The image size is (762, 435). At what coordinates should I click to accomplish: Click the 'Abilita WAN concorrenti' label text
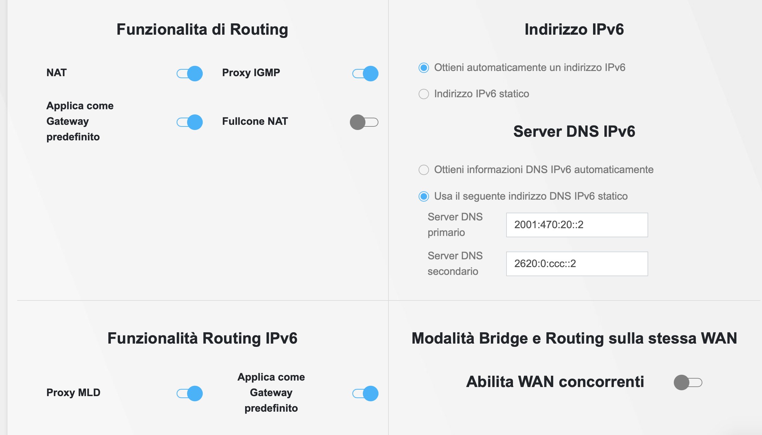tap(555, 382)
